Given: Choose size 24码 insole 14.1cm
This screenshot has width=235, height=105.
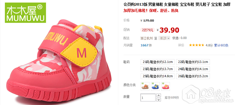Looking at the screenshot, I should pyautogui.click(x=193, y=69).
